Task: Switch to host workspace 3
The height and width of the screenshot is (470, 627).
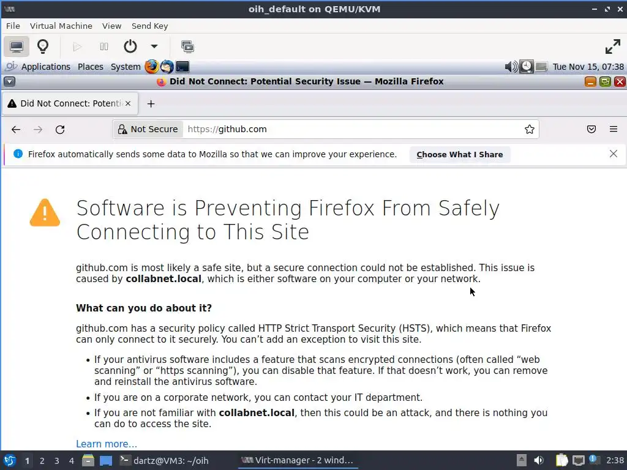Action: point(57,461)
